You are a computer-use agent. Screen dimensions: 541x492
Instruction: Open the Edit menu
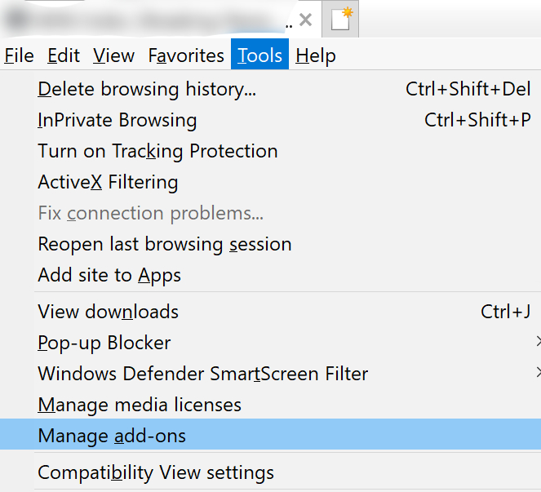coord(64,55)
